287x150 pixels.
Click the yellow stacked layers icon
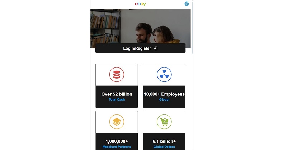[x=117, y=122]
